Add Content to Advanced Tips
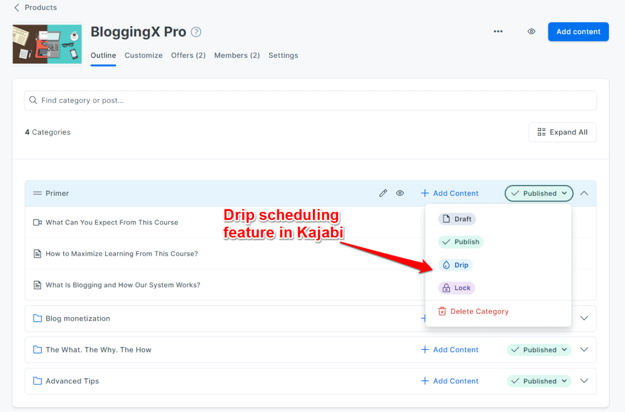625x412 pixels. click(x=449, y=381)
